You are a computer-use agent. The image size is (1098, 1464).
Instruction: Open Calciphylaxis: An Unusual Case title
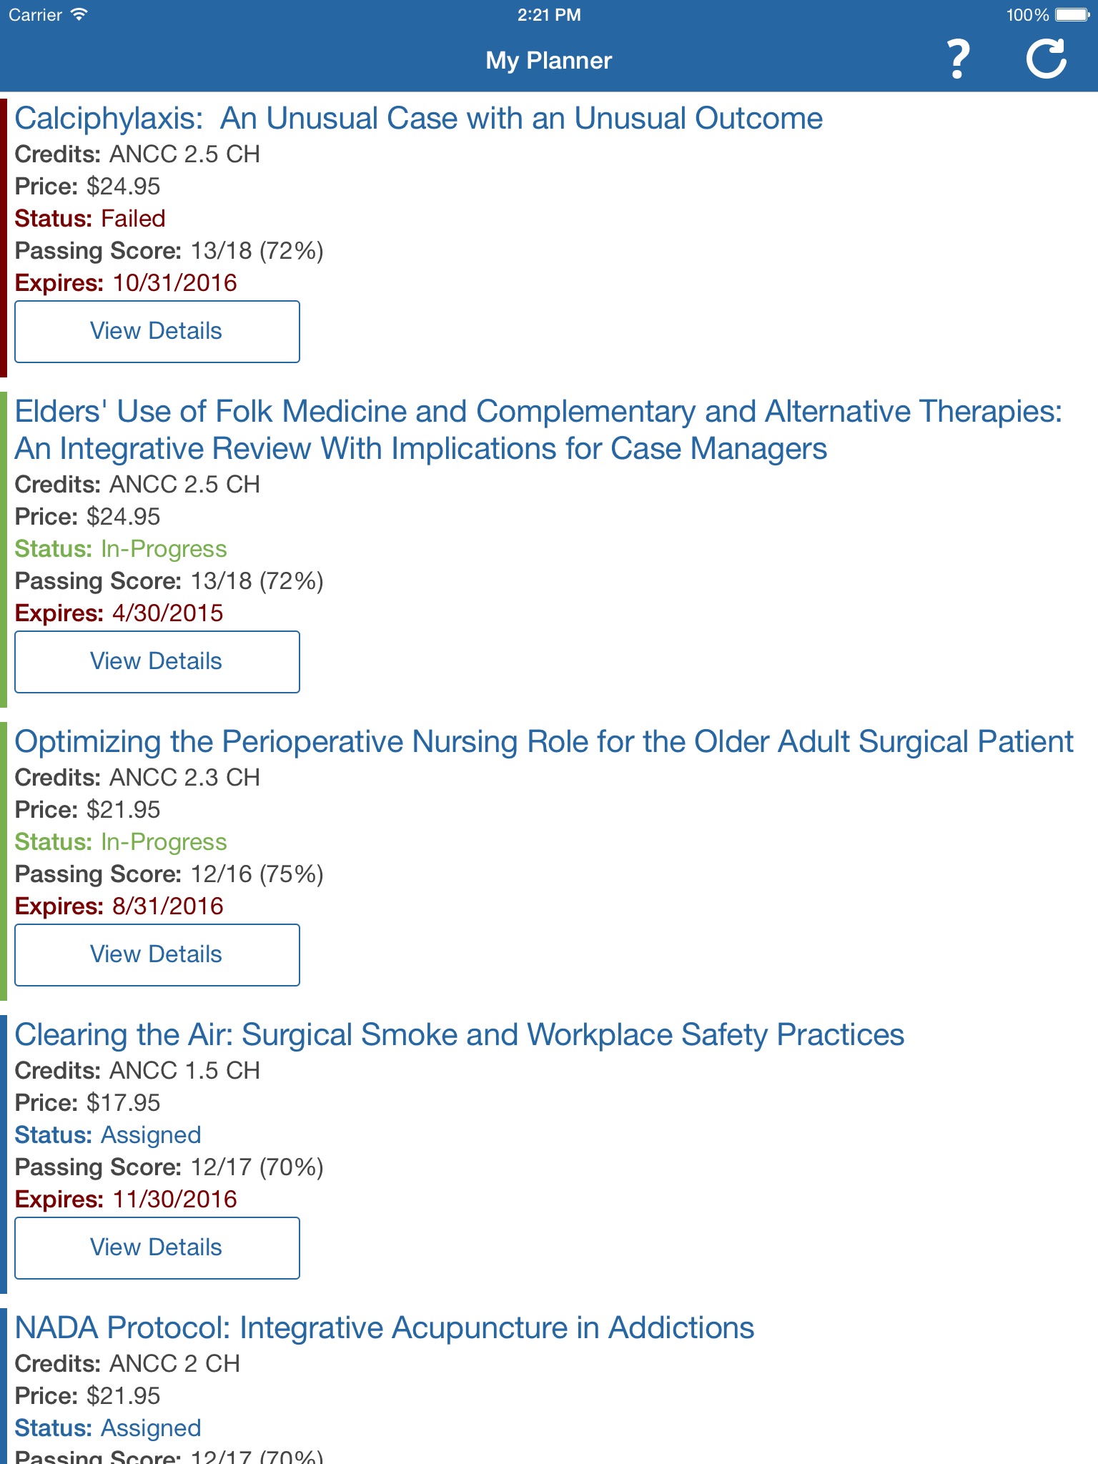click(x=418, y=119)
